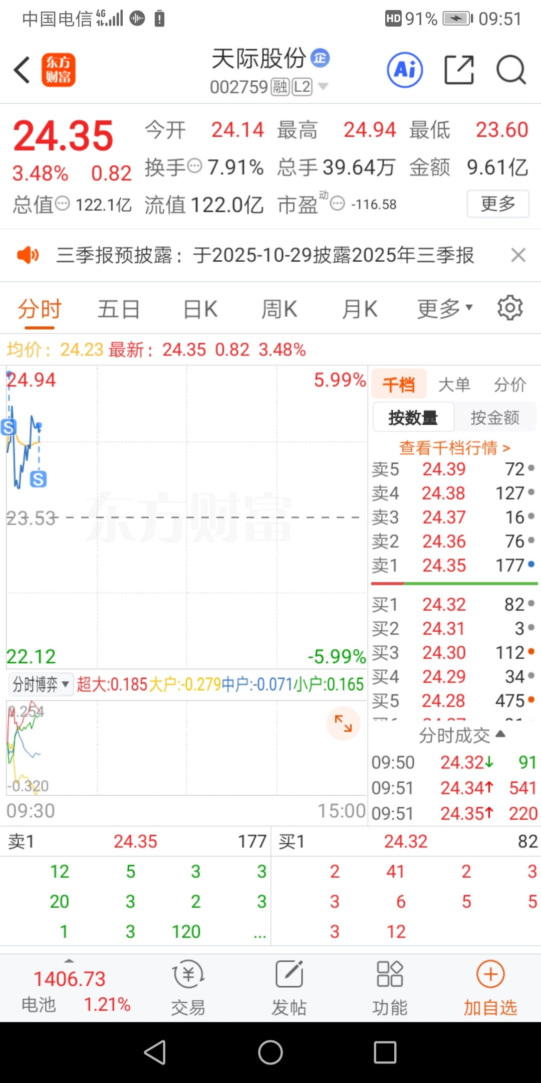The image size is (541, 1083).
Task: Switch to the 分价 tab
Action: (x=509, y=385)
